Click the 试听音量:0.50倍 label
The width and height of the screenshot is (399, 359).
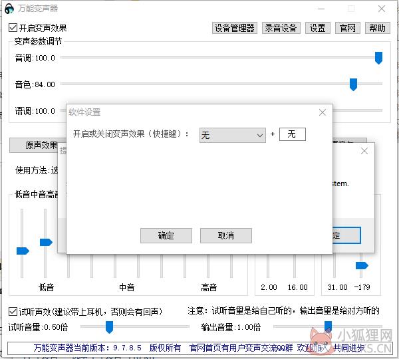(38, 327)
